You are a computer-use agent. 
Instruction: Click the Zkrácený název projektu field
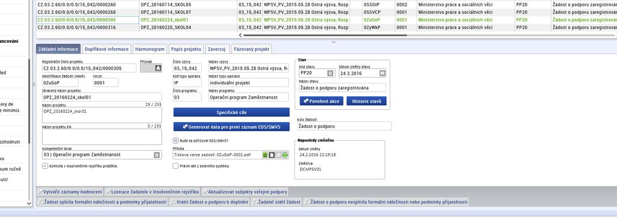pyautogui.click(x=102, y=97)
